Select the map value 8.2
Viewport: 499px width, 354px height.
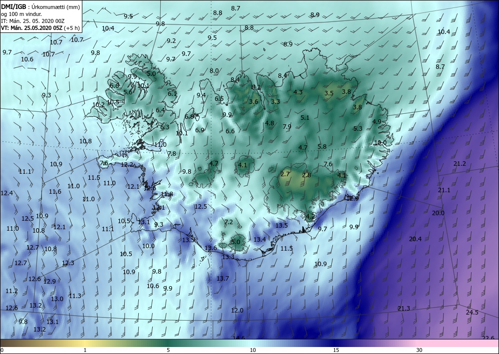256,87
